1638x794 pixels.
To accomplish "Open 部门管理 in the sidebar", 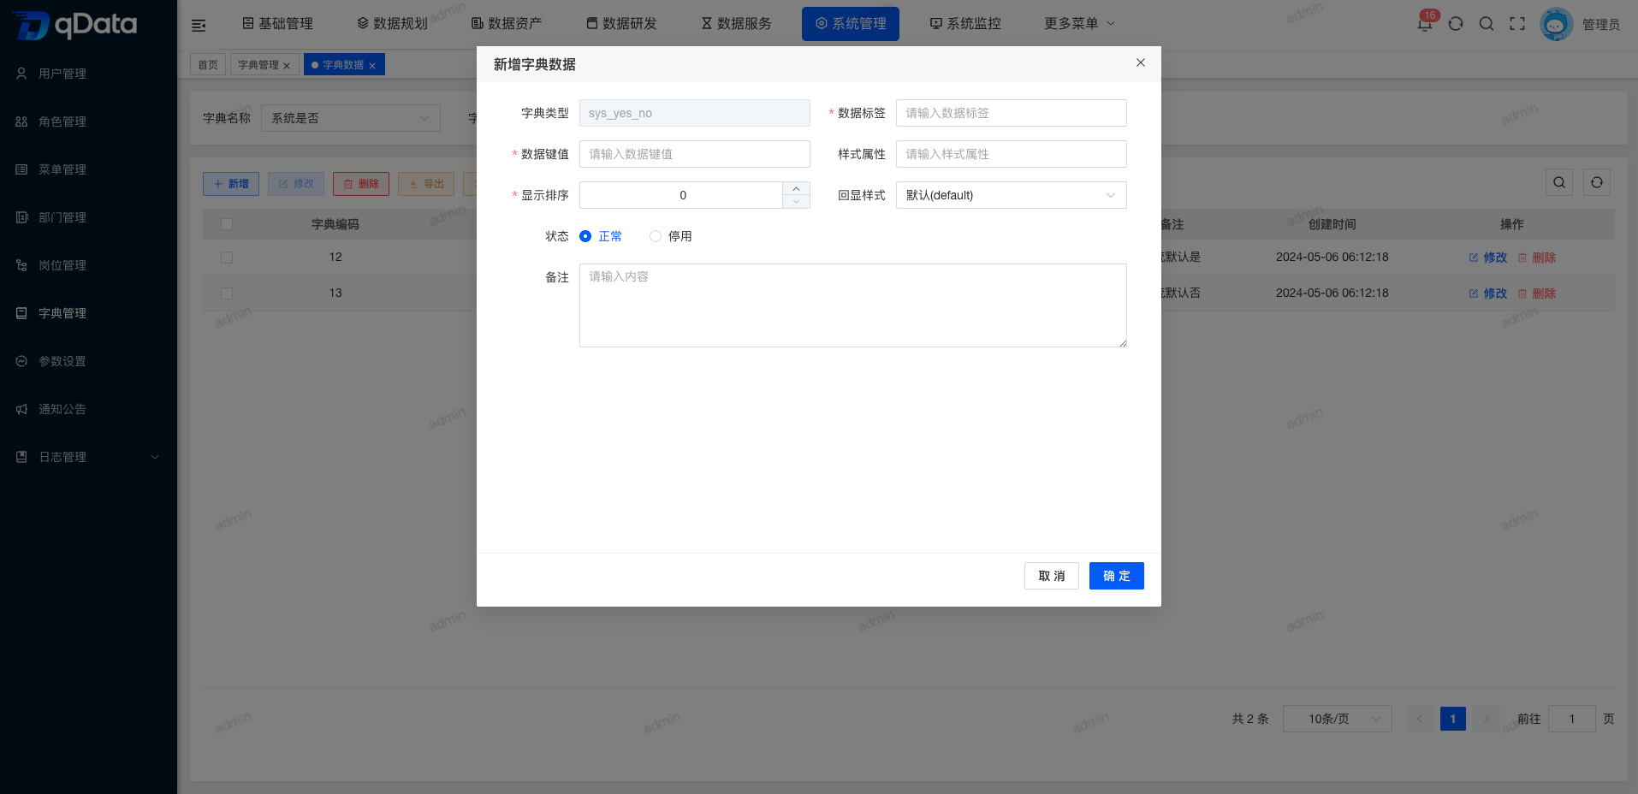I will pyautogui.click(x=88, y=217).
